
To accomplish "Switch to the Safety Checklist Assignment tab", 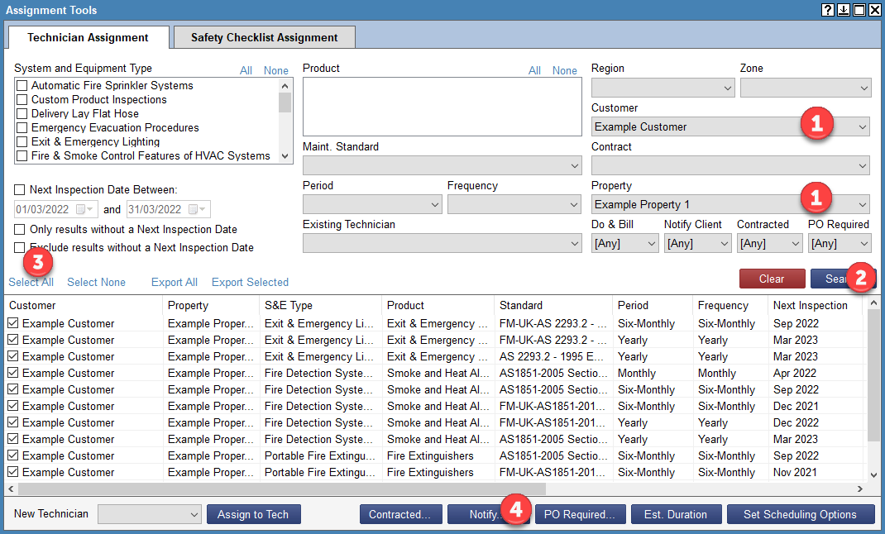I will pos(263,37).
